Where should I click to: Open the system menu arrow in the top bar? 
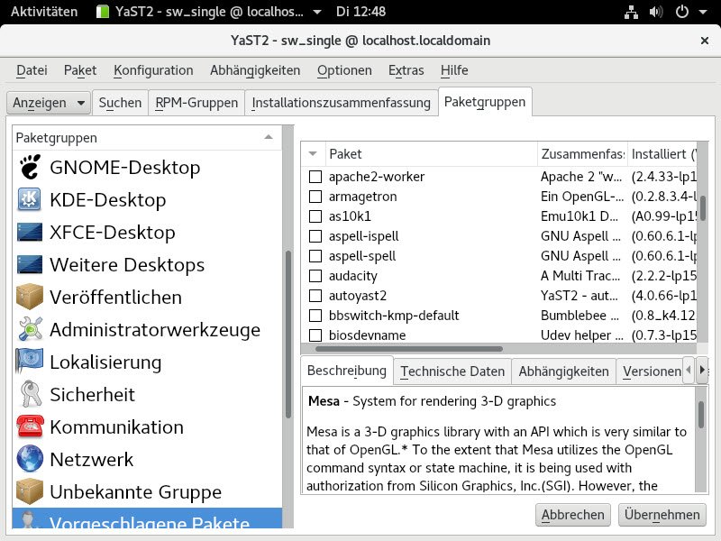click(703, 12)
